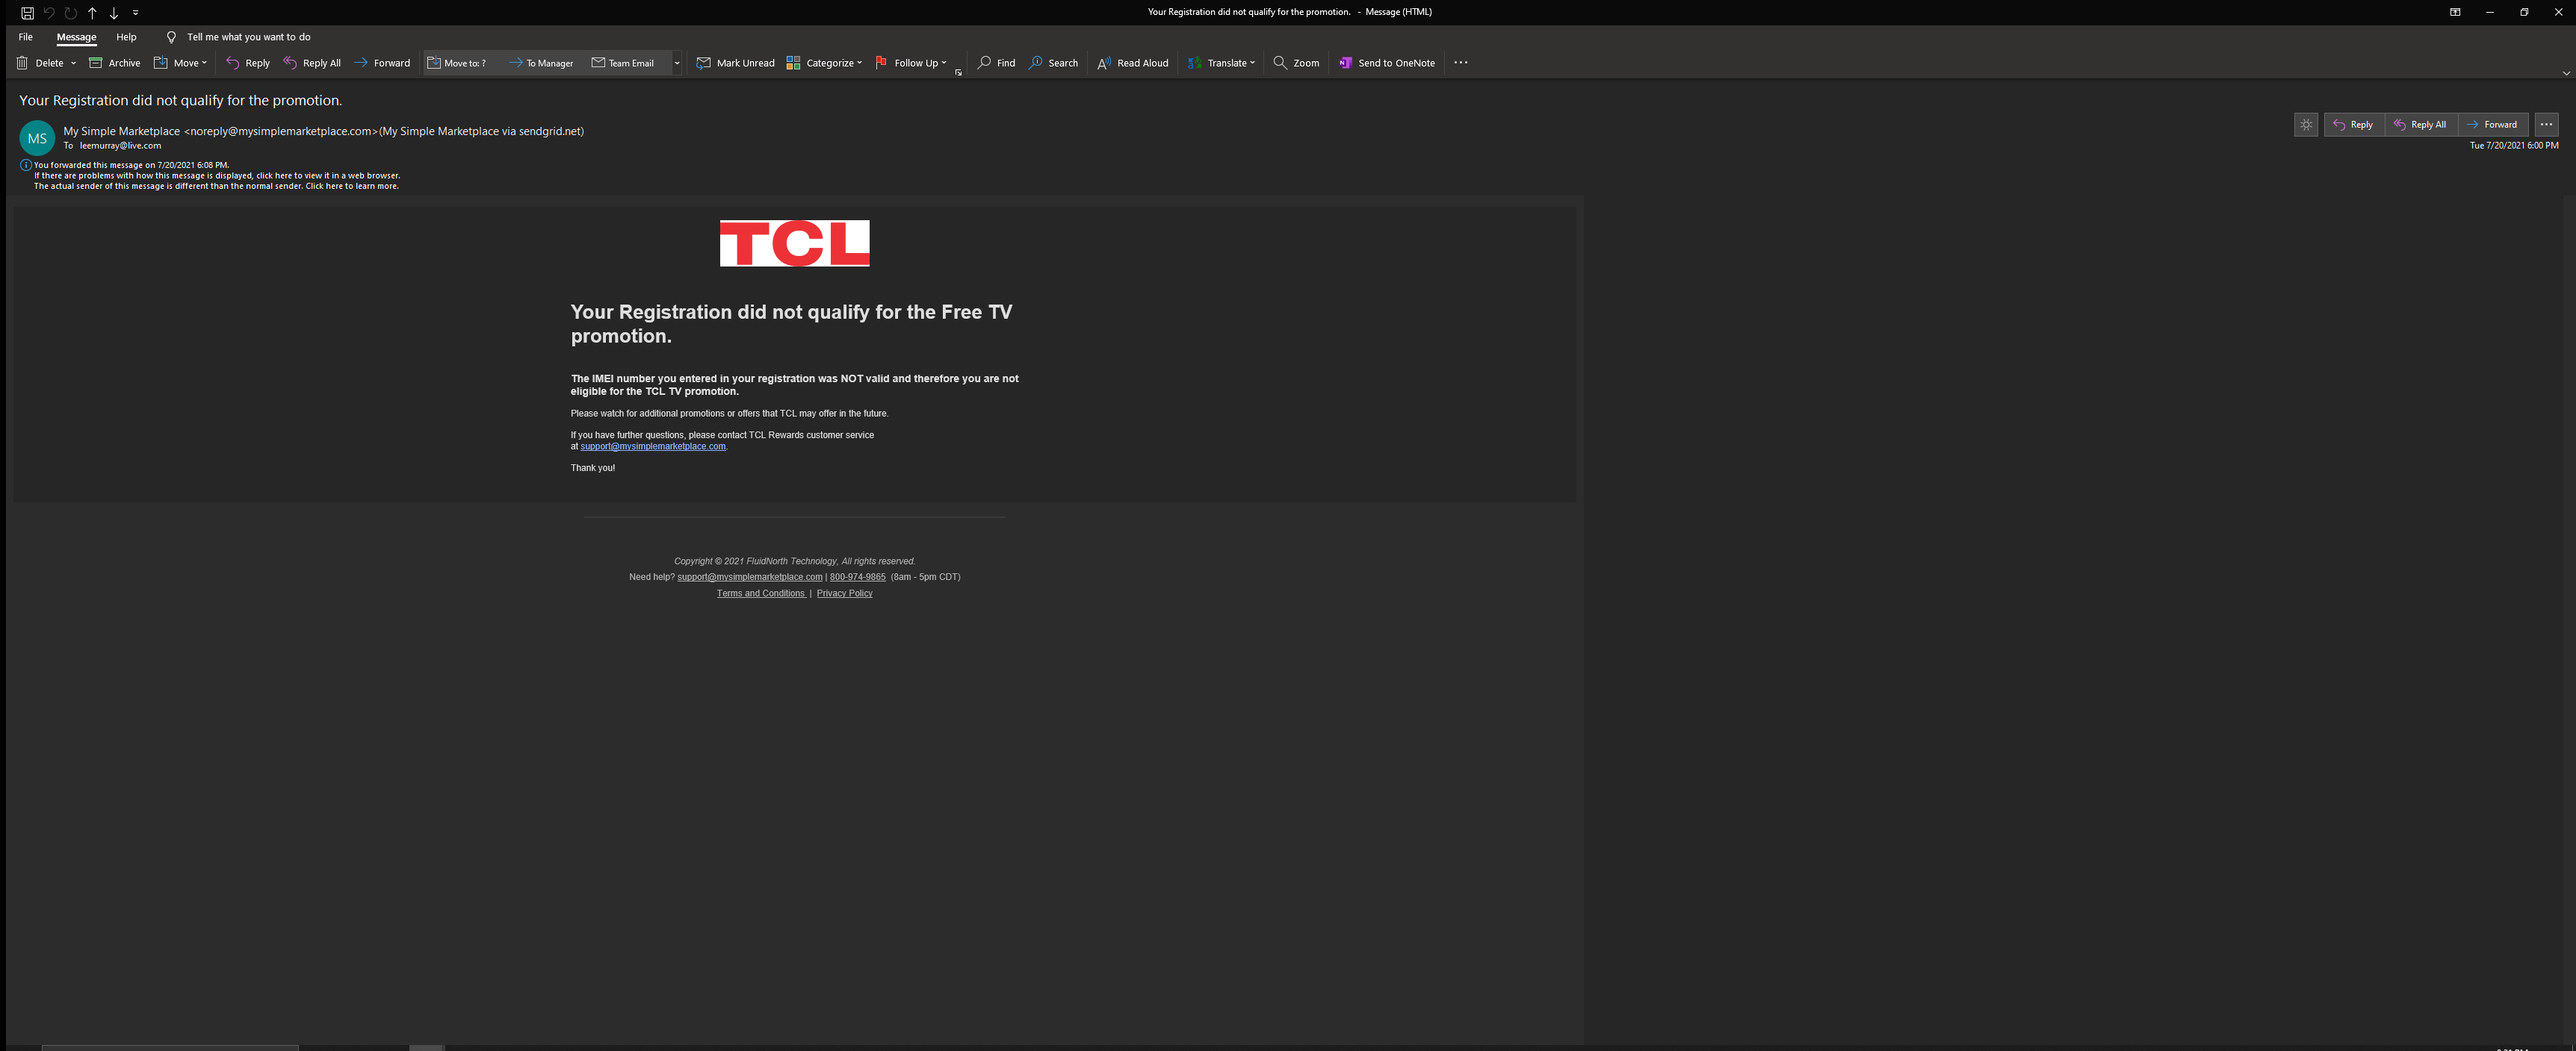Viewport: 2576px width, 1051px height.
Task: Click the Search button in ribbon
Action: pos(1053,63)
